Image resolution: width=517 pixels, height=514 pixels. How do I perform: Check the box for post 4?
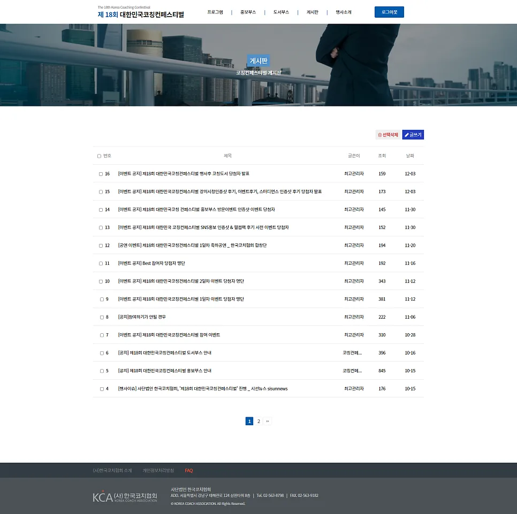pos(102,389)
